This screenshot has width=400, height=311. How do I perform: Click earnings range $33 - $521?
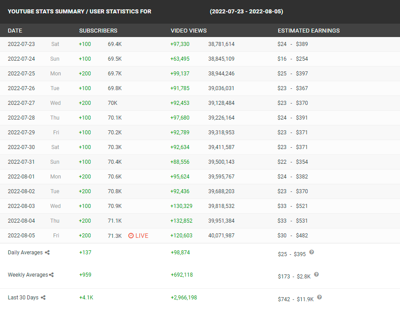click(292, 206)
